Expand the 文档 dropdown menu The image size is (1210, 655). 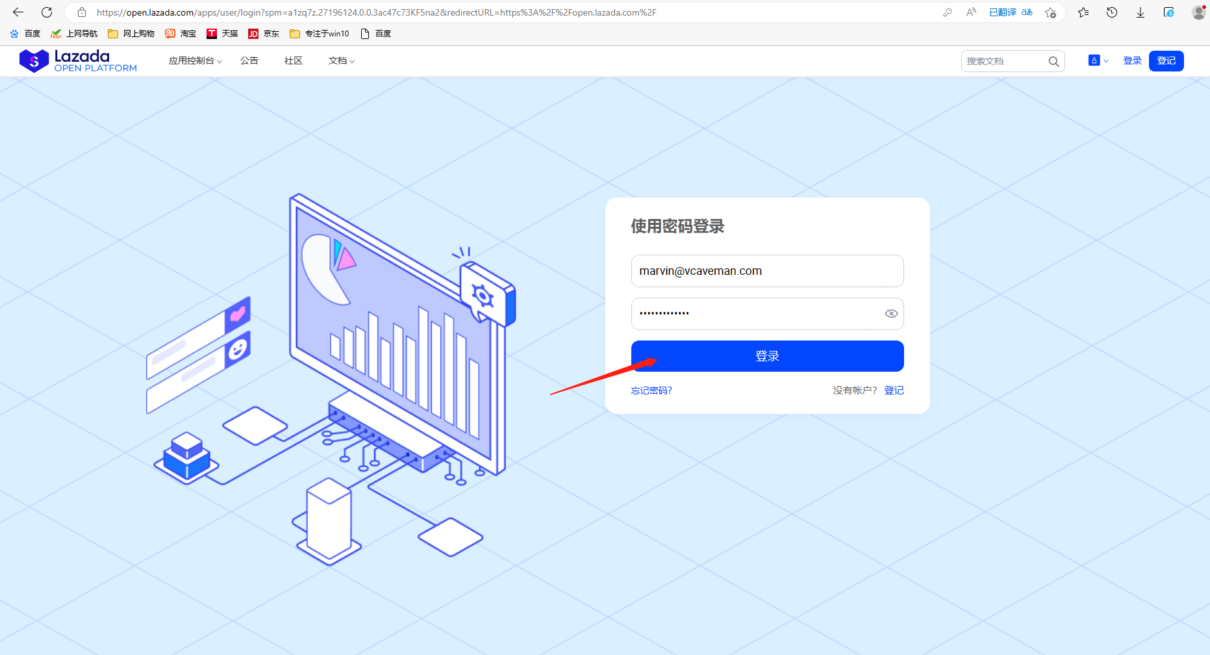[x=341, y=61]
